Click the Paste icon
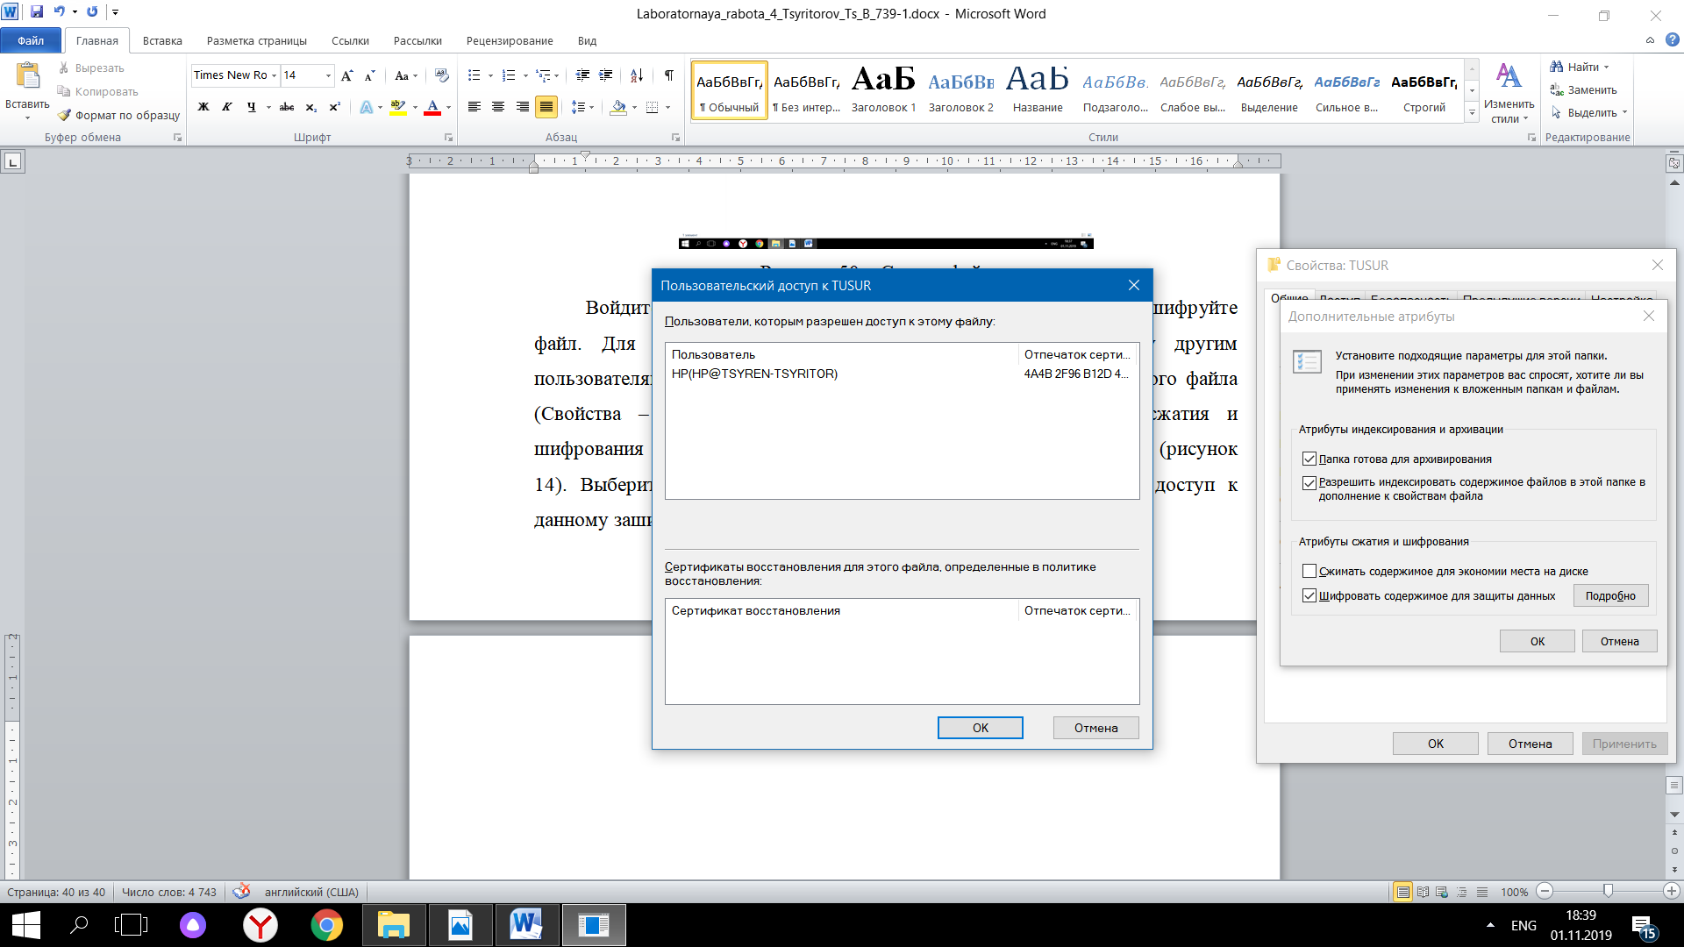This screenshot has height=947, width=1684. [x=27, y=76]
